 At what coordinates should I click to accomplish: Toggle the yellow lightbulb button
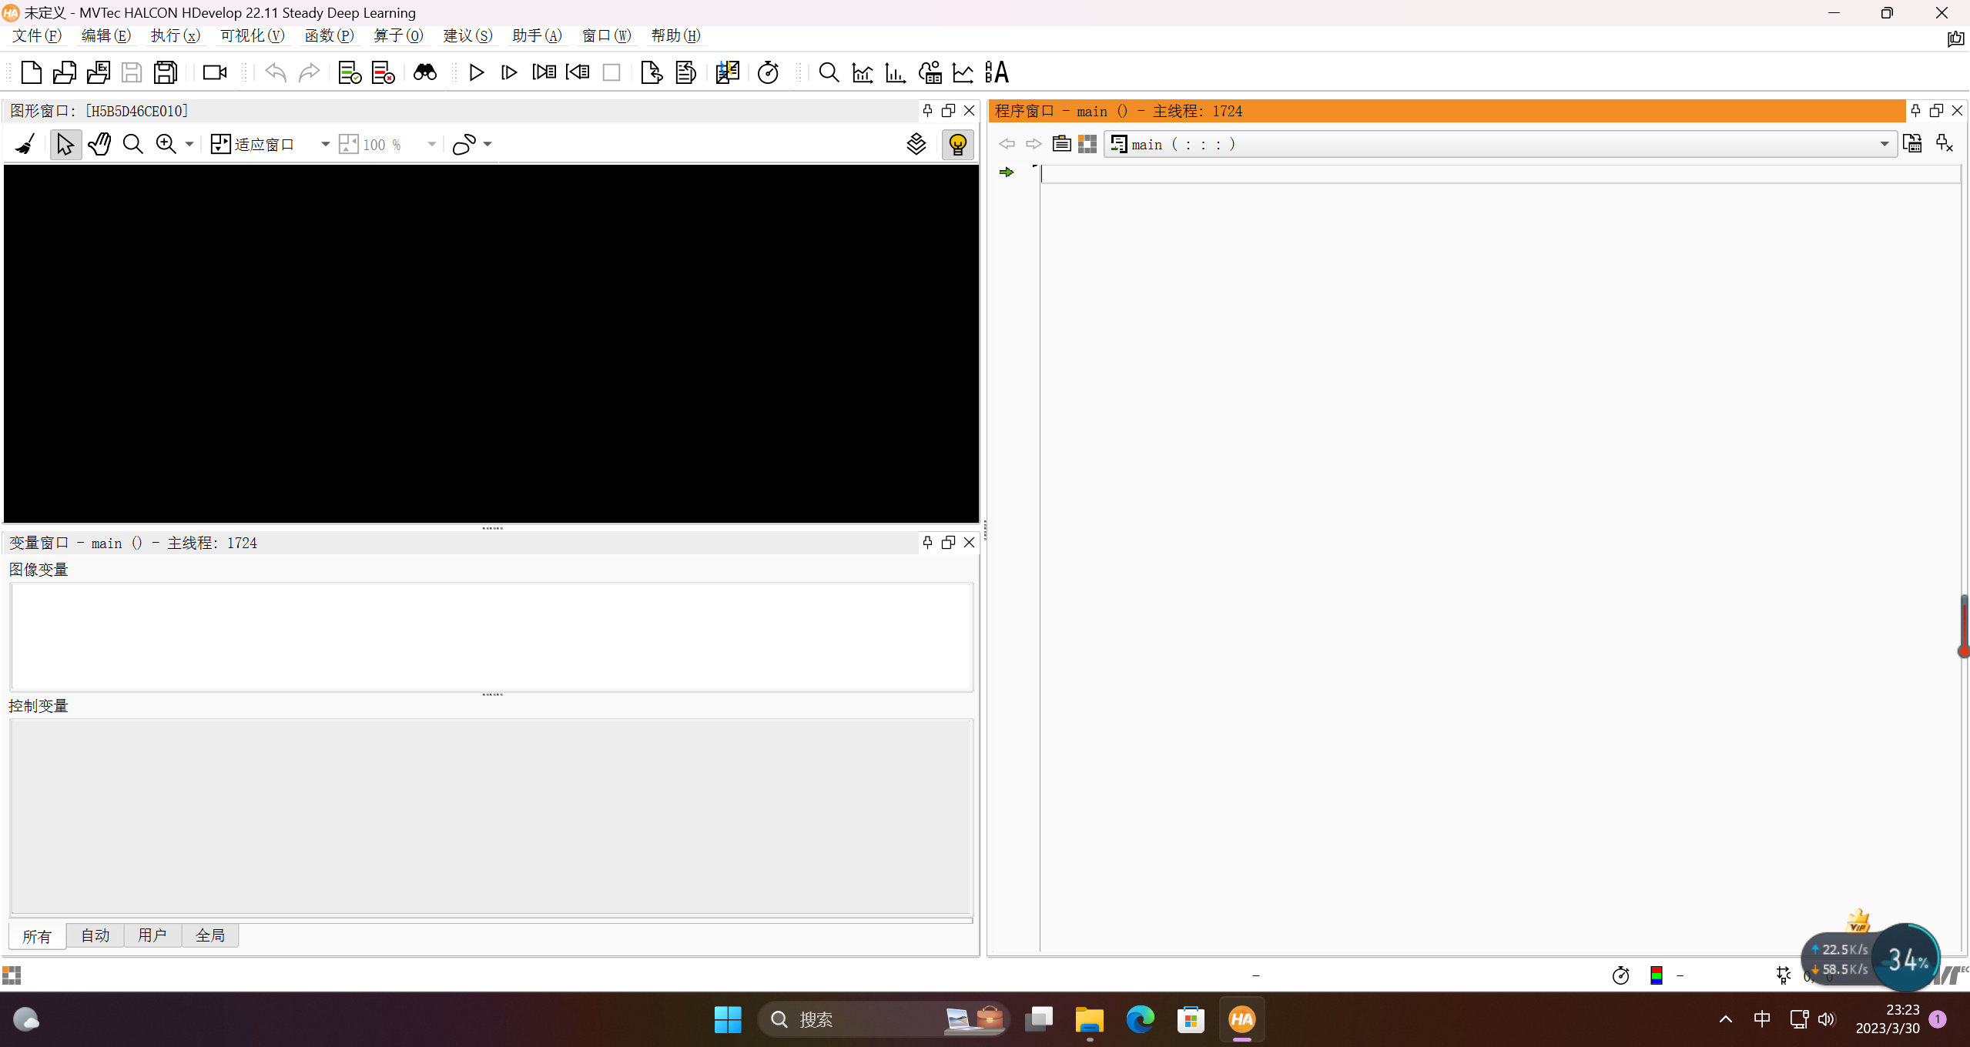tap(957, 144)
